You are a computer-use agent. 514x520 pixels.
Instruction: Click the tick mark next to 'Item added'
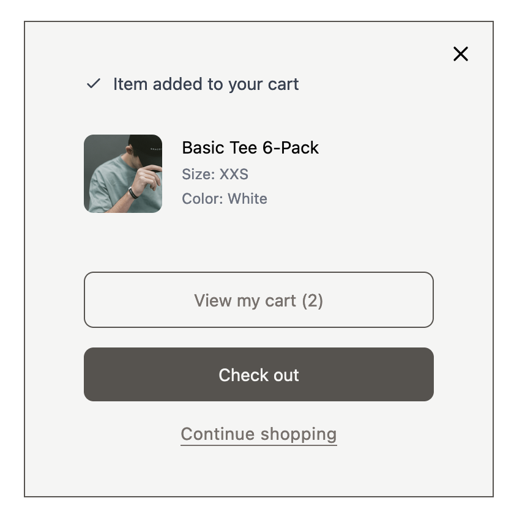(93, 84)
